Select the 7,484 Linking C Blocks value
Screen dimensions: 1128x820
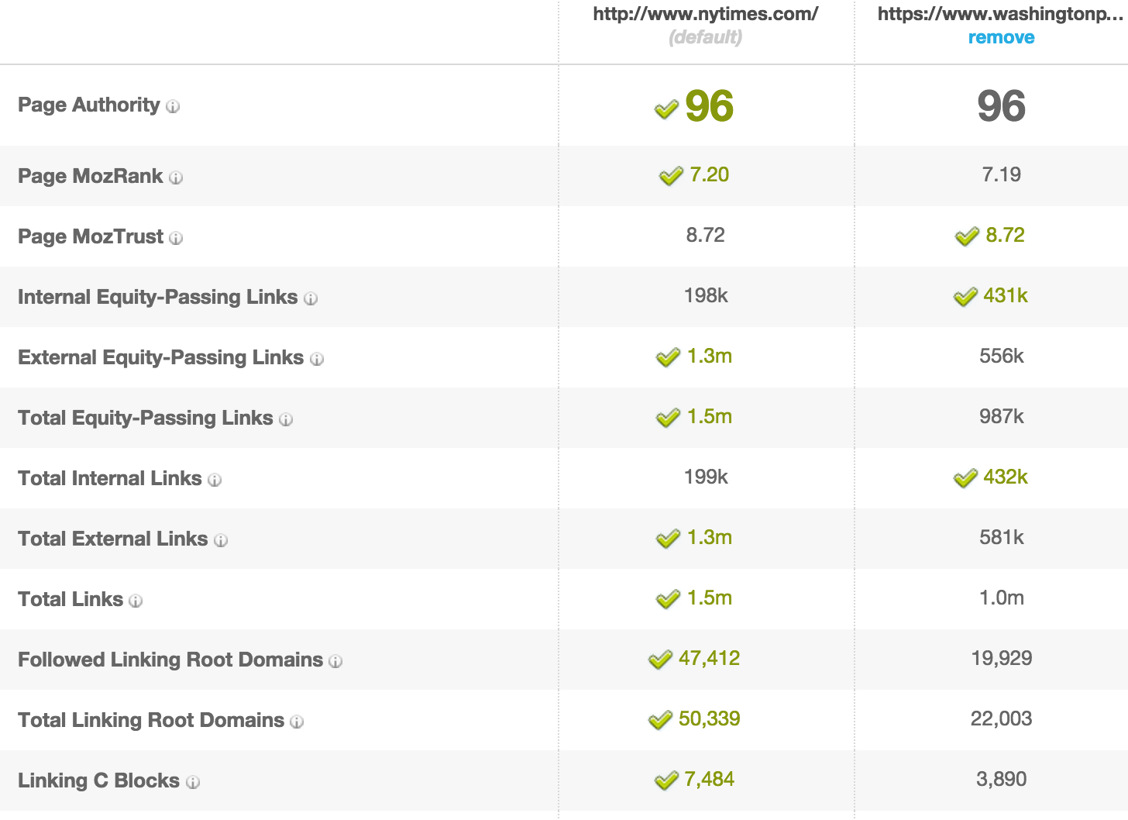pyautogui.click(x=709, y=779)
